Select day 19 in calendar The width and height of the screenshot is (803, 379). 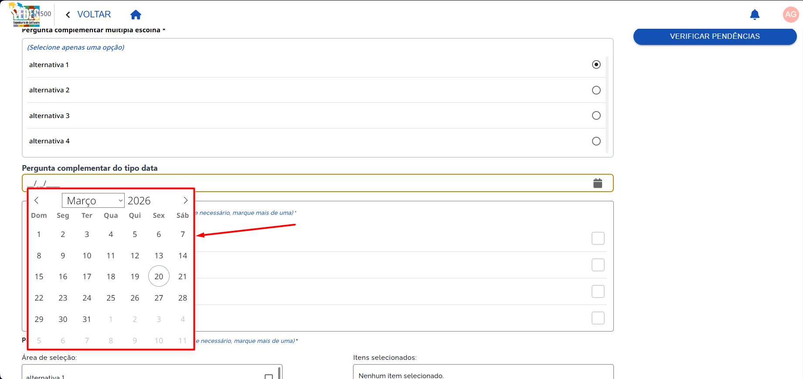(135, 277)
